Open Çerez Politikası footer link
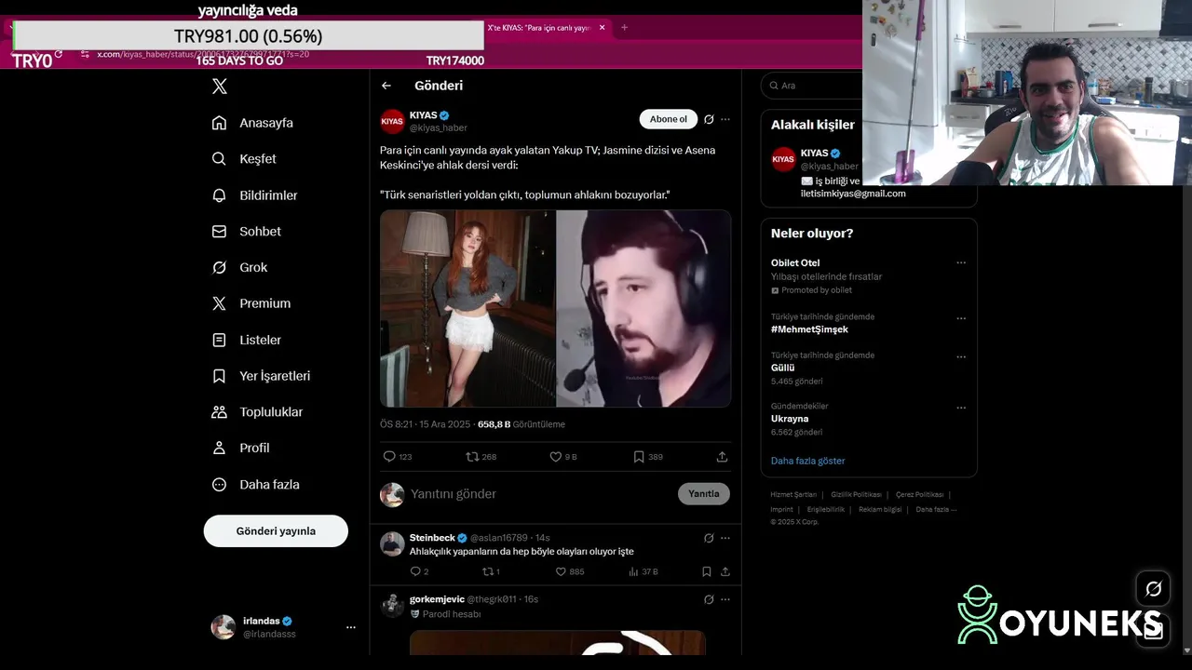Screen dimensions: 1192x670 click(919, 495)
